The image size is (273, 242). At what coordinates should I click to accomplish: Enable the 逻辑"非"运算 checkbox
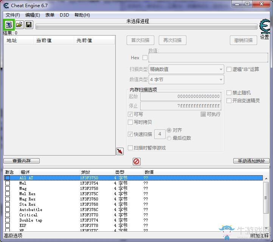(229, 69)
